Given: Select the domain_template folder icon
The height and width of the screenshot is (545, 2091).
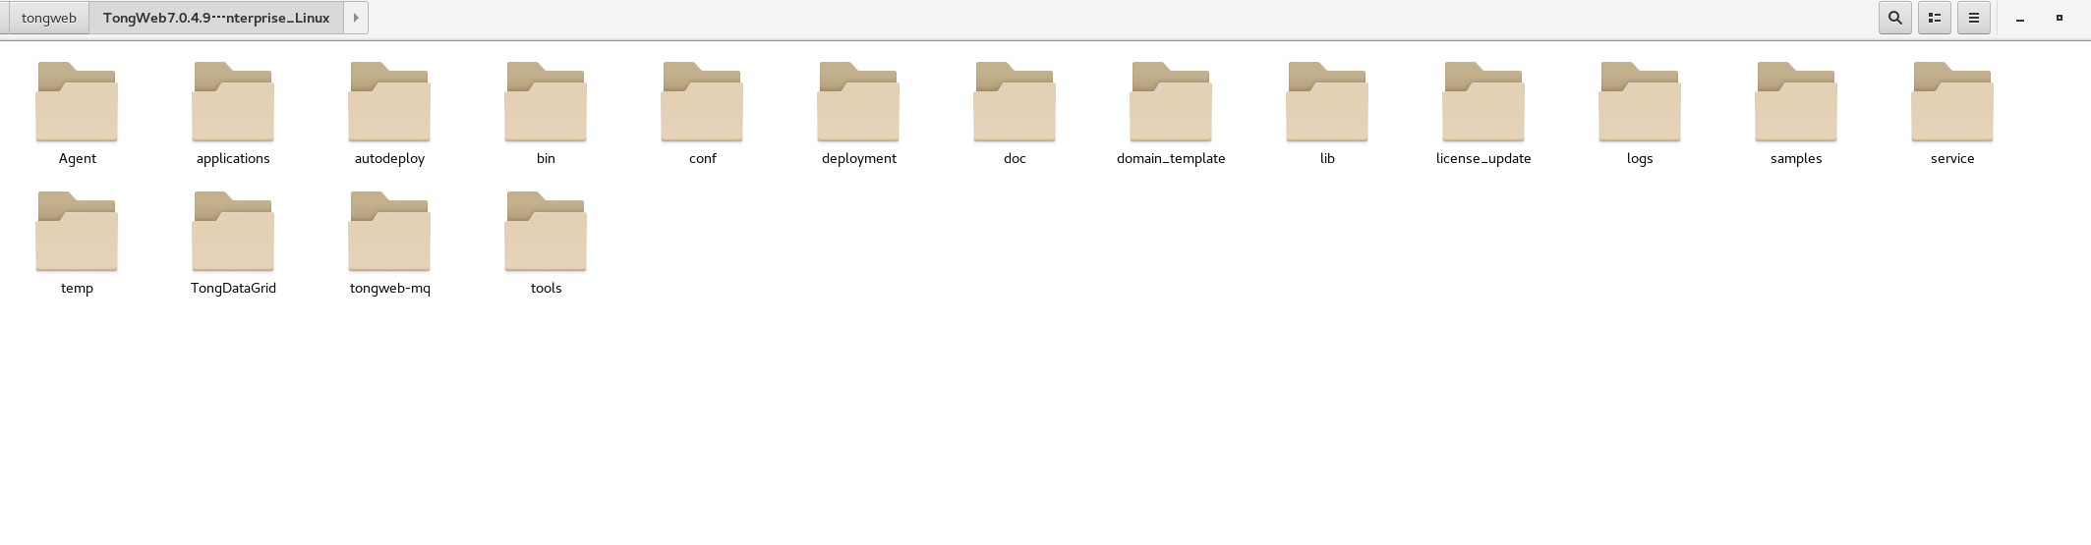Looking at the screenshot, I should pyautogui.click(x=1171, y=101).
